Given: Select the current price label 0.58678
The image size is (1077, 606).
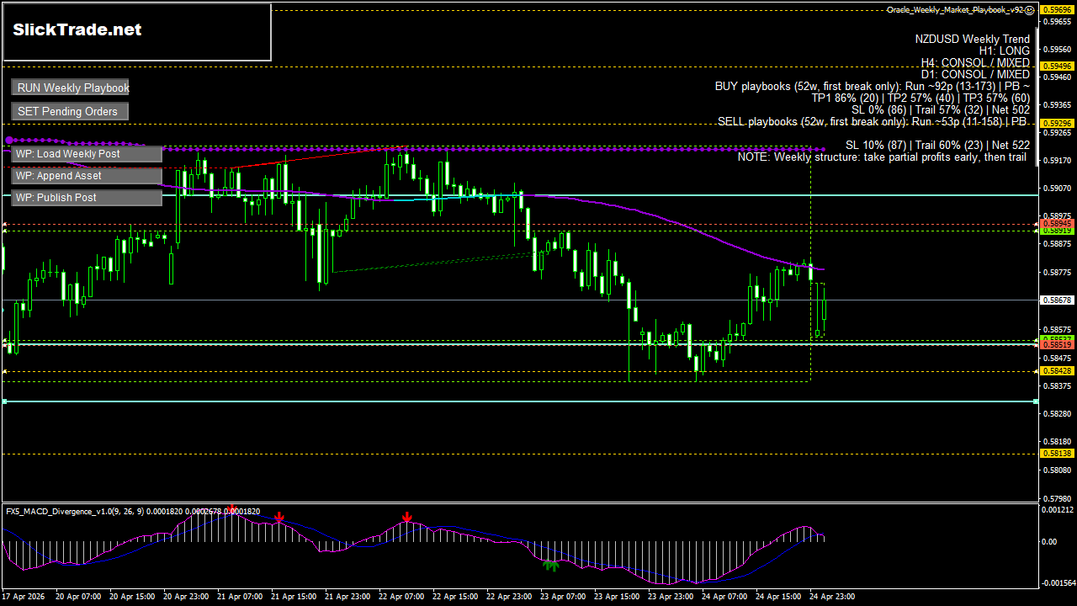Looking at the screenshot, I should 1057,300.
